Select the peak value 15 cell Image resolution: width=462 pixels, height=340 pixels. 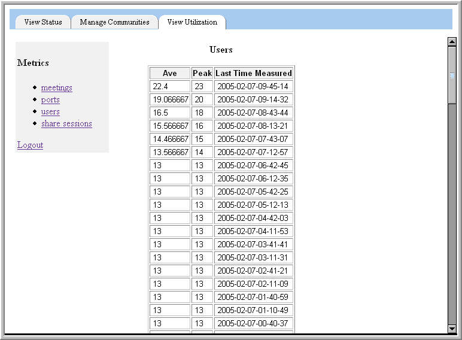(202, 139)
